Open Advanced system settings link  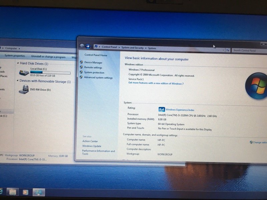click(98, 78)
